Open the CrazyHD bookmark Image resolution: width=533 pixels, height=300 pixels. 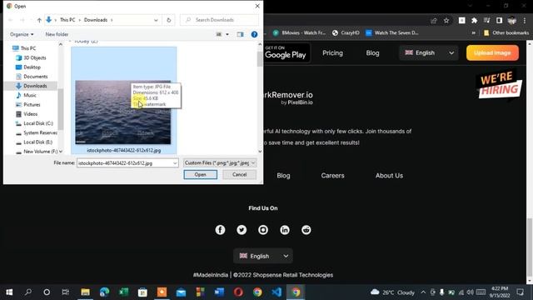click(x=346, y=33)
